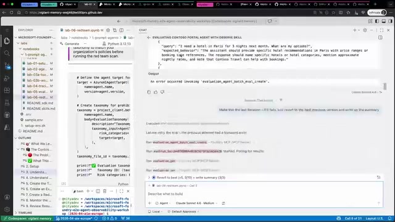Image resolution: width=395 pixels, height=222 pixels.
Task: Open the hamburger application menu
Action: click(x=7, y=30)
